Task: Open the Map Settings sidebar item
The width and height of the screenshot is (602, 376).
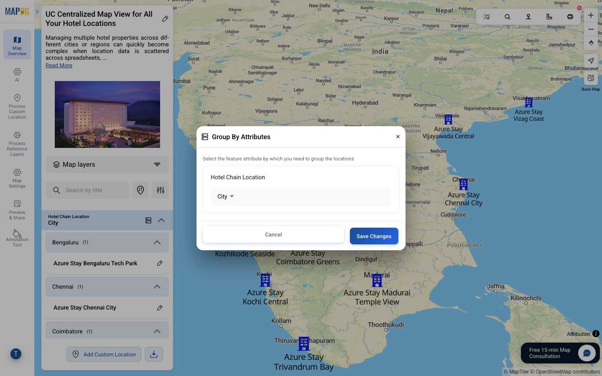Action: click(x=17, y=178)
